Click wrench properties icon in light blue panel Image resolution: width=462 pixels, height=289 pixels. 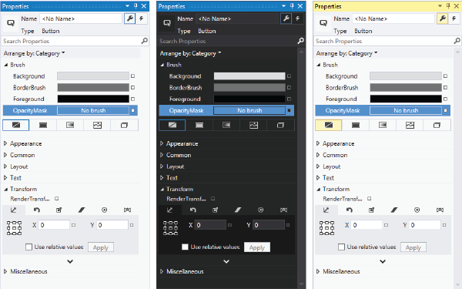tap(129, 18)
